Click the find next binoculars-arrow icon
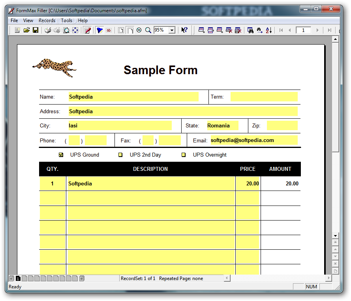Image resolution: width=351 pixels, height=301 pixels. [x=259, y=30]
